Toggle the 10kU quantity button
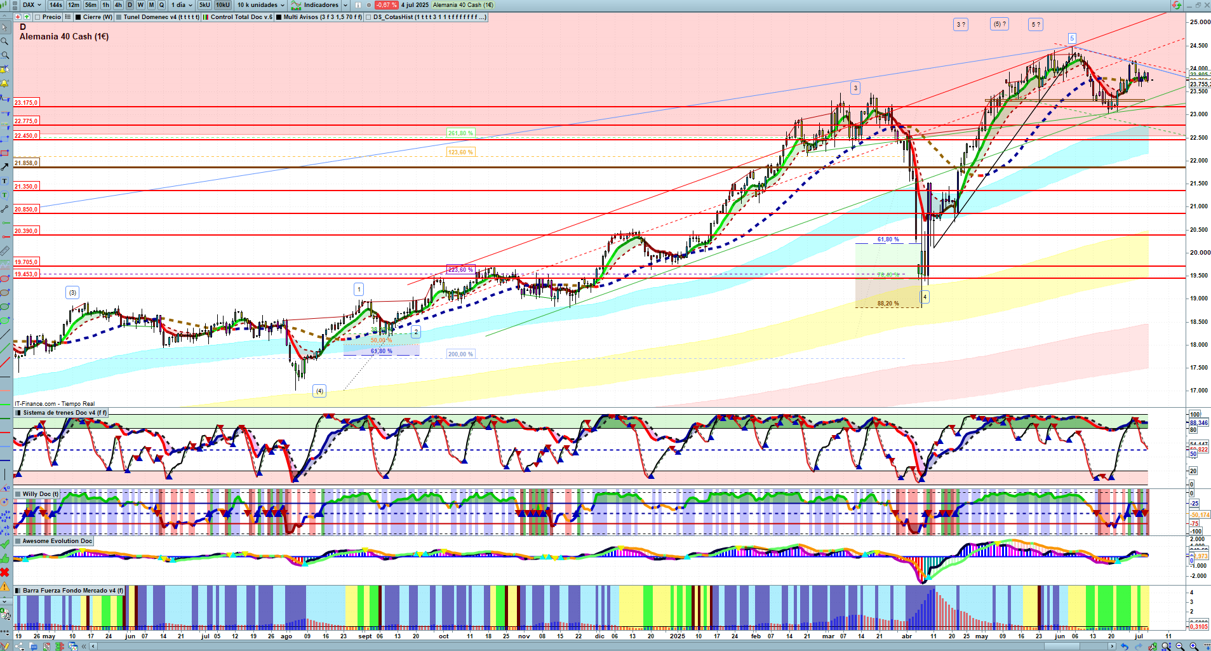 click(222, 5)
